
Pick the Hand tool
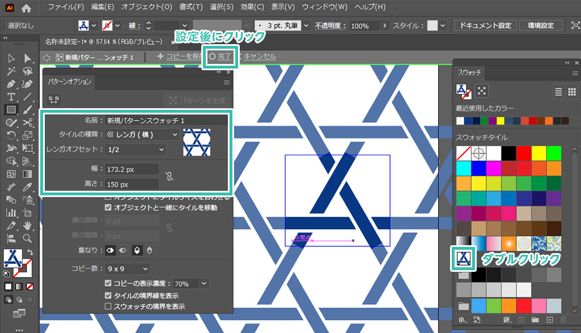[x=27, y=226]
